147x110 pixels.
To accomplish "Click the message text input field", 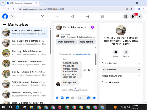I will (82, 98).
